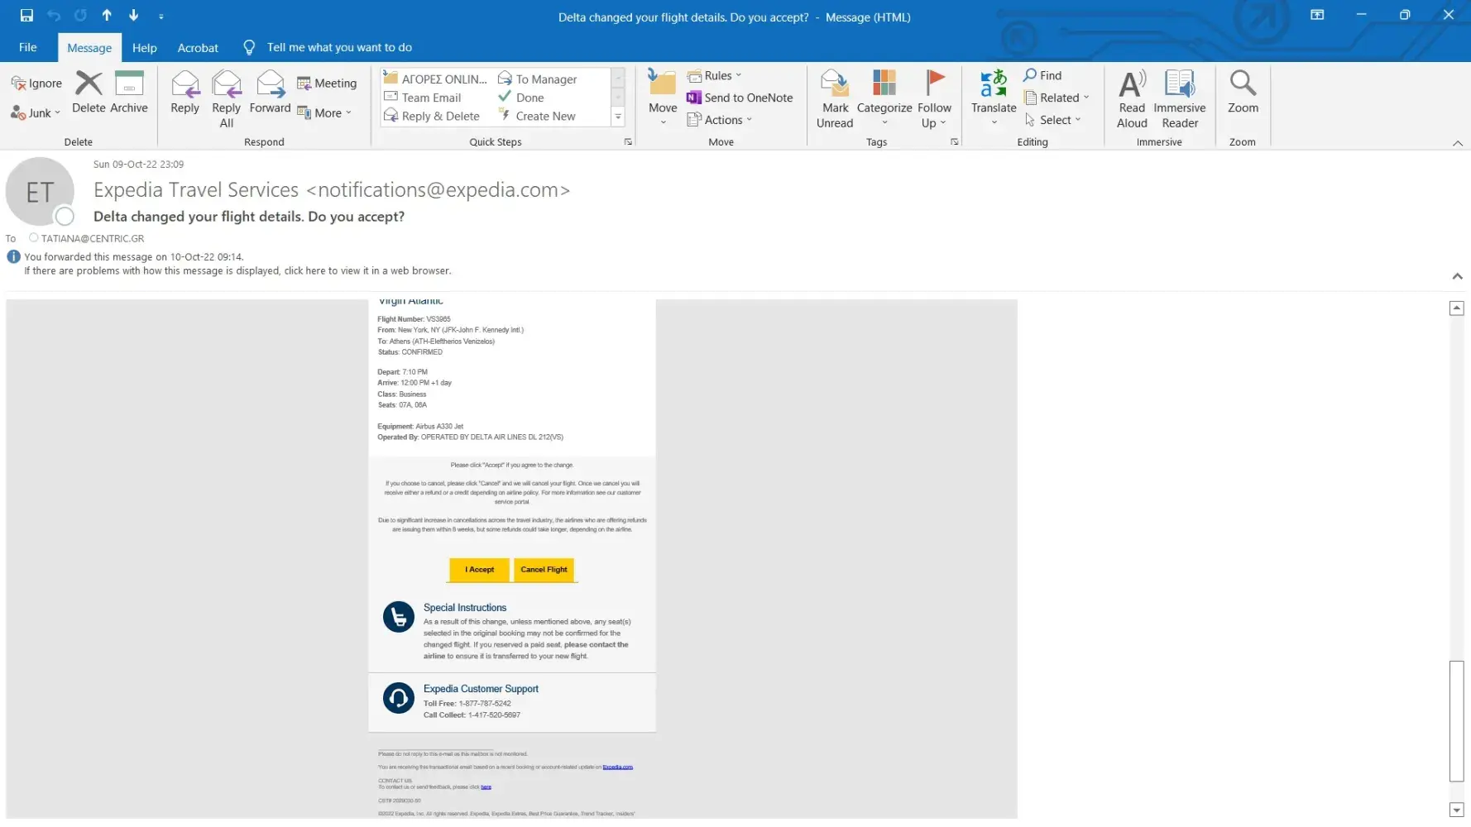The image size is (1471, 827).
Task: Open the Translate tool
Action: 993,92
